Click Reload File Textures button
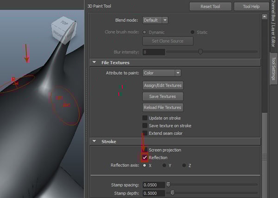 pos(163,108)
